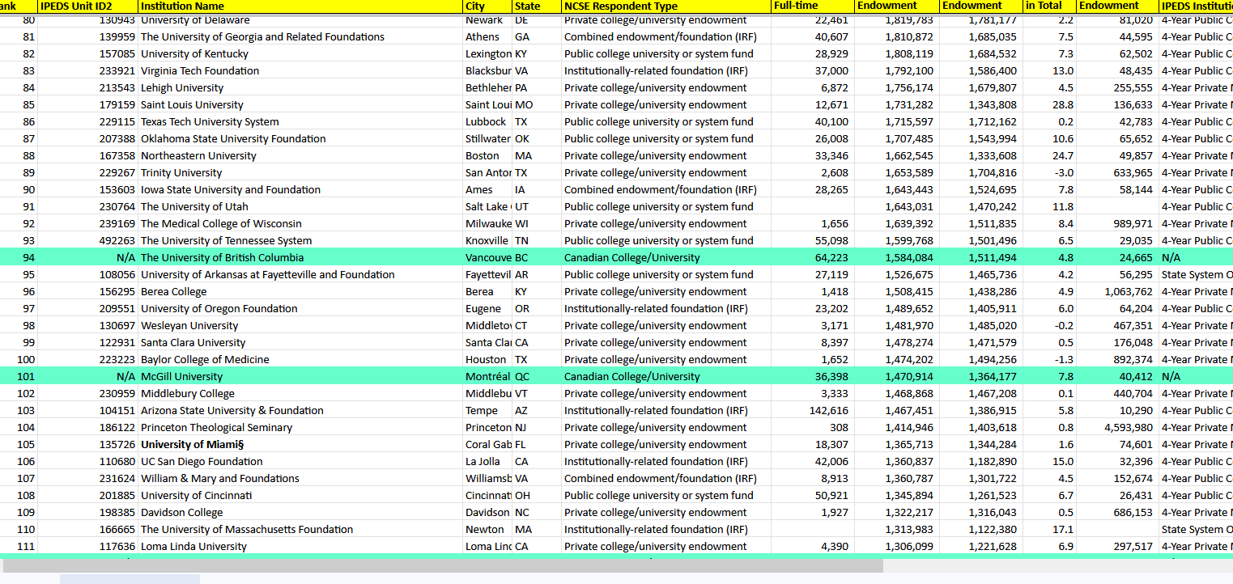Click the endowment value "1,584,084"
Image resolution: width=1233 pixels, height=584 pixels.
897,258
